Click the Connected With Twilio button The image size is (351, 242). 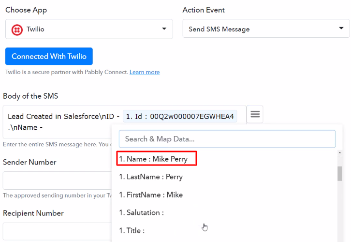coord(49,56)
